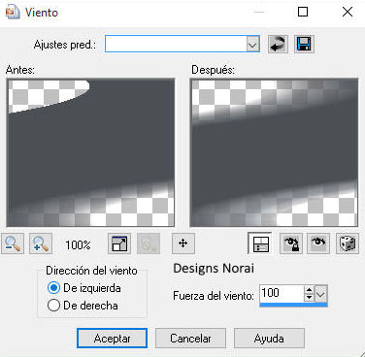Decrease Fuerza del viento with down arrow

[x=310, y=298]
